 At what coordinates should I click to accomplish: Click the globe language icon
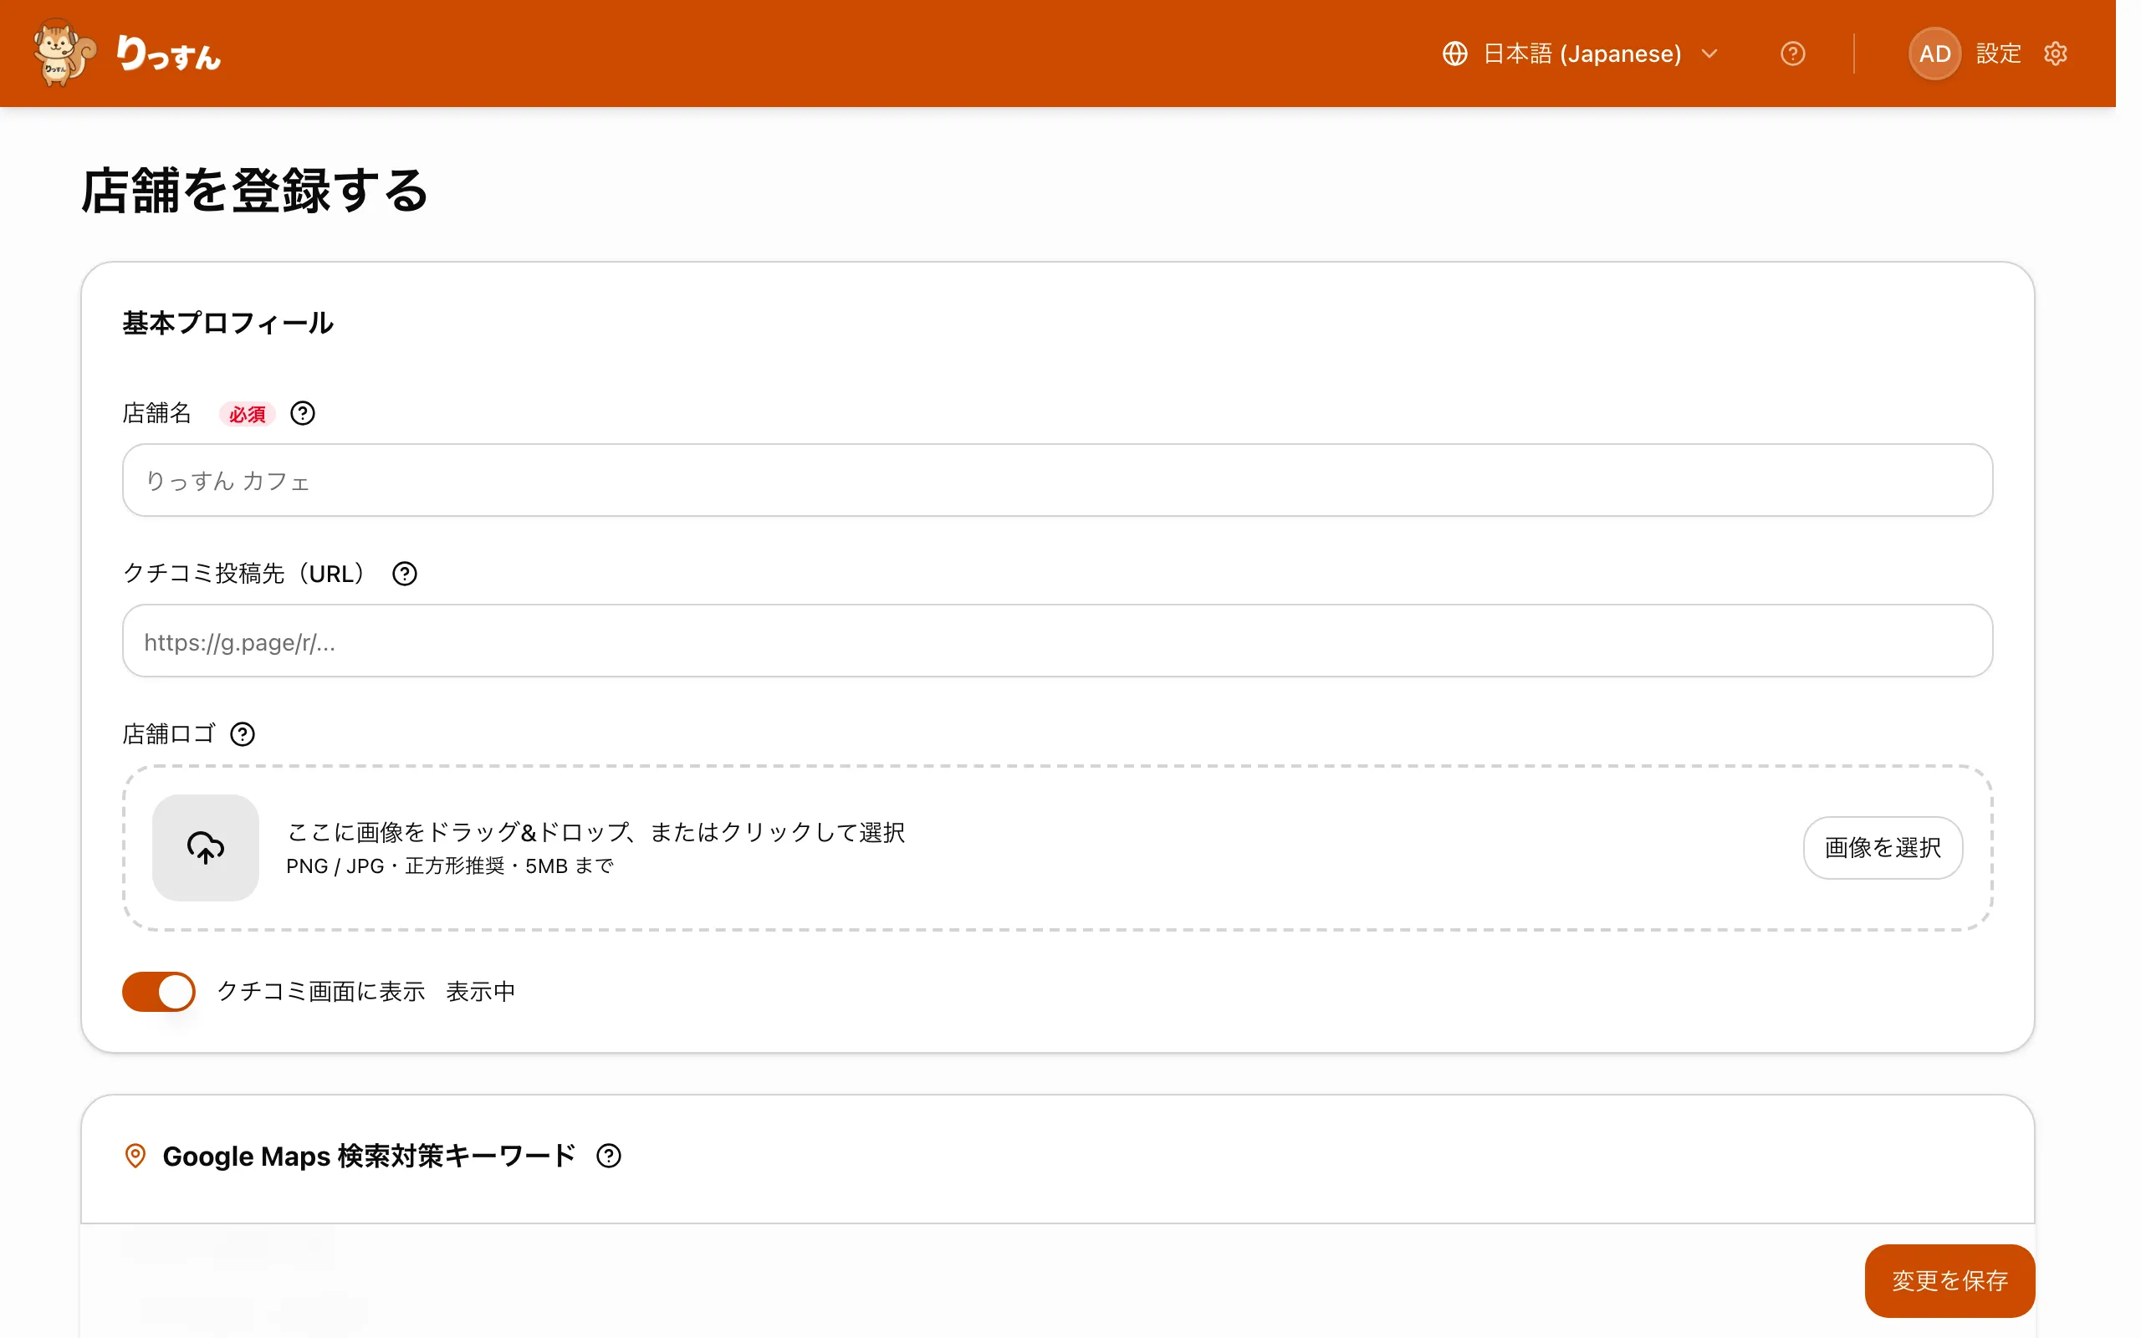point(1454,54)
